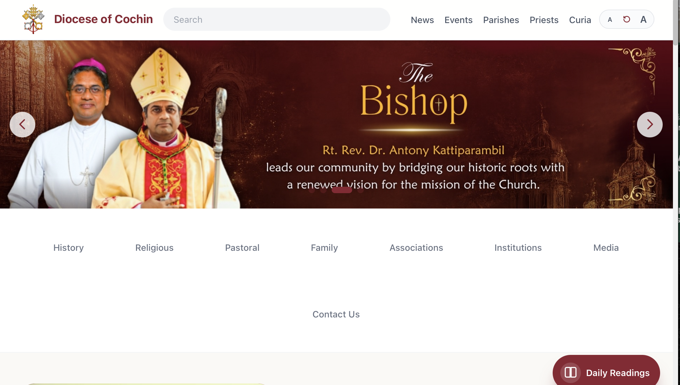Jump to the first carousel slide dot

(x=311, y=190)
